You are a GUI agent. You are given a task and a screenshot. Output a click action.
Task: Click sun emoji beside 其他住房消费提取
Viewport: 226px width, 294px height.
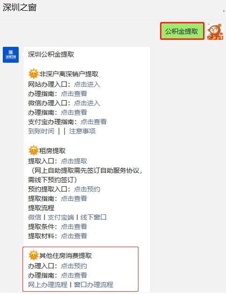click(x=33, y=255)
